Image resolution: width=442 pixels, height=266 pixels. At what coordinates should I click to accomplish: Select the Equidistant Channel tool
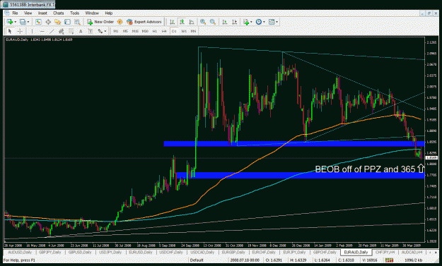click(x=61, y=31)
